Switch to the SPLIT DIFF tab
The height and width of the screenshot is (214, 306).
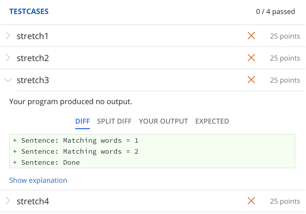pyautogui.click(x=114, y=121)
